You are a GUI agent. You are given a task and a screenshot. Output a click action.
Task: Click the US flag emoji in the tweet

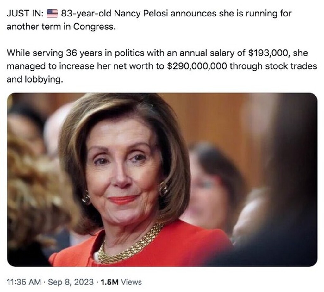52,14
